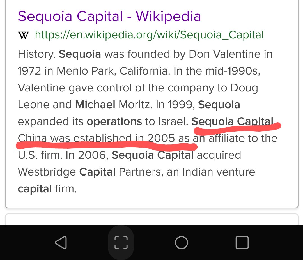Tap the Android home circle button
Screen dimensions: 303x260
[x=181, y=243]
